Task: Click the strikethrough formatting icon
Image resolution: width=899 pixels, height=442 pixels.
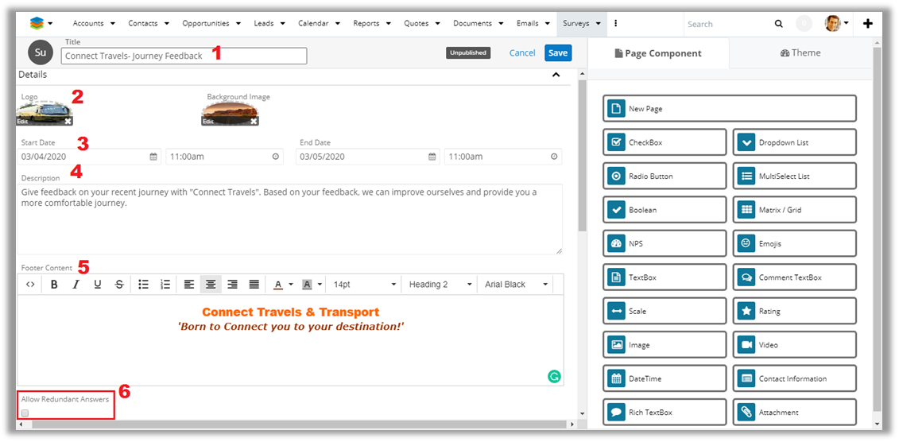Action: click(x=118, y=285)
